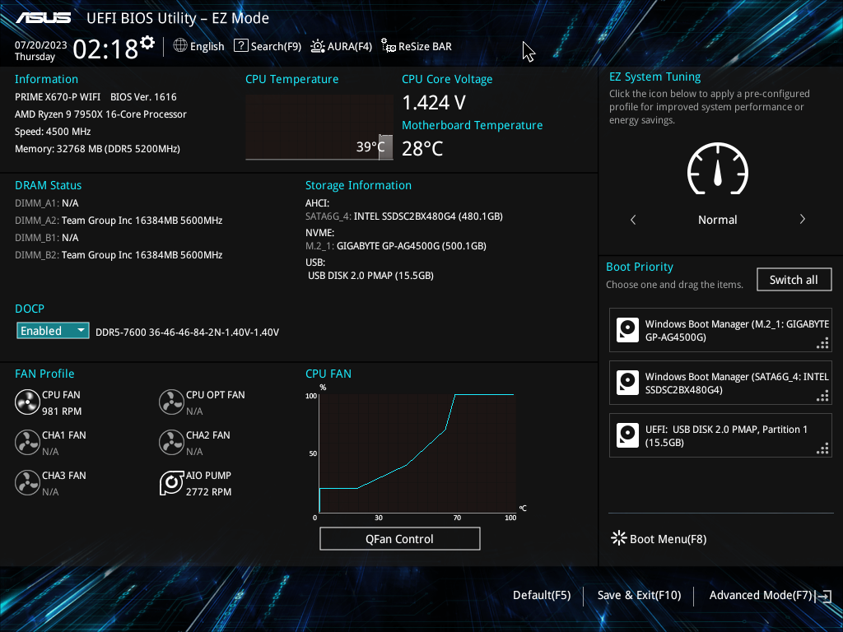Image resolution: width=843 pixels, height=632 pixels.
Task: Select Windows Boot Manager SATA6G_4 INTEL entry
Action: 720,383
